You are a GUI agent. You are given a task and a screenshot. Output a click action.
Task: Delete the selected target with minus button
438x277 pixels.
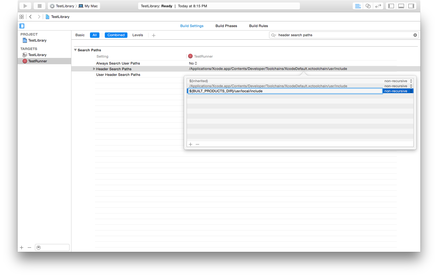coord(29,248)
